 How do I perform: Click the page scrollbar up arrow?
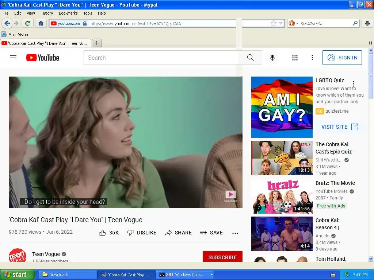point(371,50)
